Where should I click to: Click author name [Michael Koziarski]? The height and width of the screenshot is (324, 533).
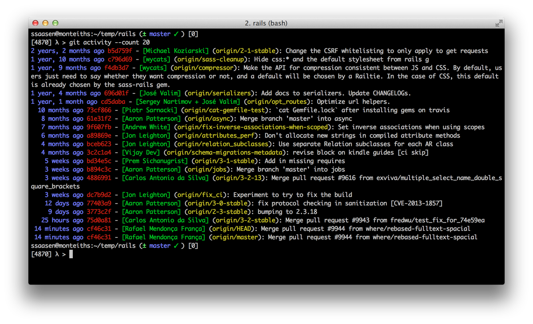click(175, 51)
